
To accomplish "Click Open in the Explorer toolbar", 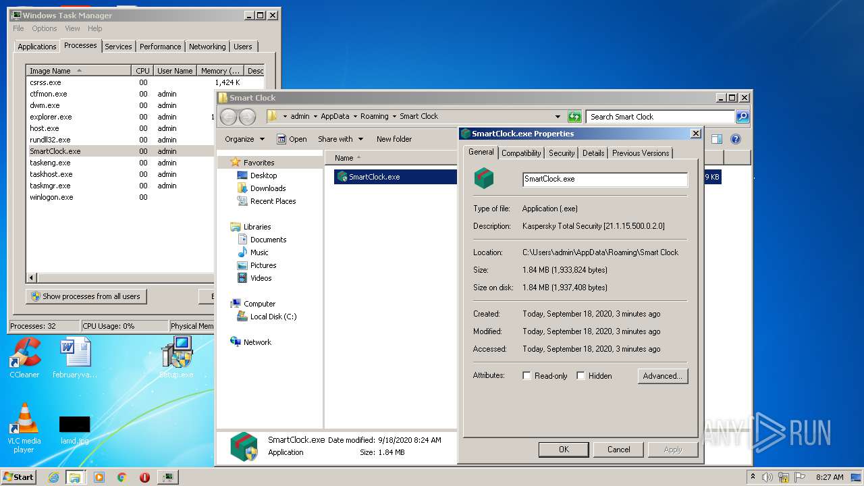I will click(292, 139).
